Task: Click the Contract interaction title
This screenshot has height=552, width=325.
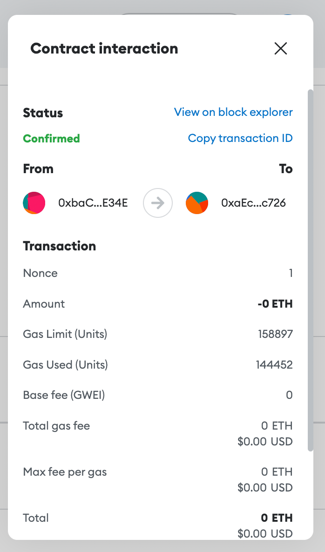Action: (x=104, y=48)
